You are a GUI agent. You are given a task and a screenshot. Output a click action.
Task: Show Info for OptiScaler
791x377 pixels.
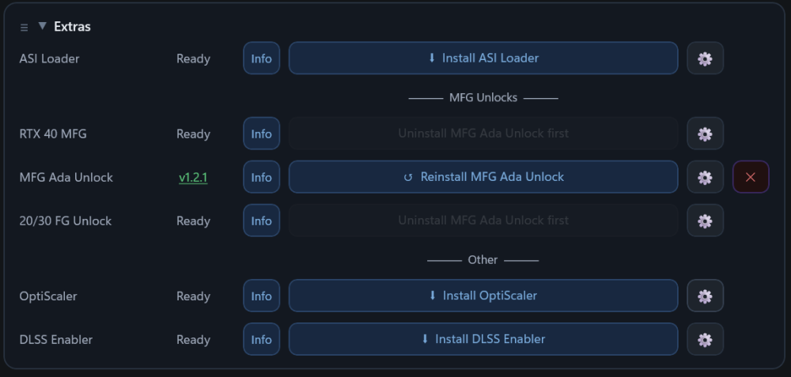(261, 296)
